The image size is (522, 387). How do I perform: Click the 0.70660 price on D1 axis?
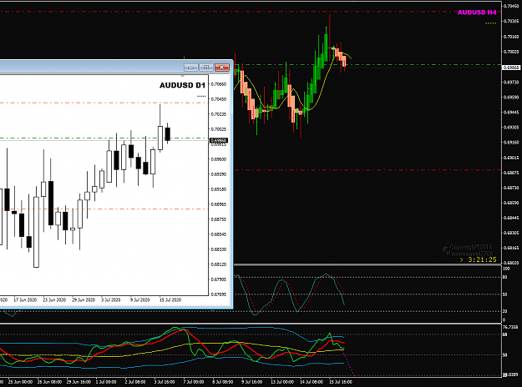(219, 84)
